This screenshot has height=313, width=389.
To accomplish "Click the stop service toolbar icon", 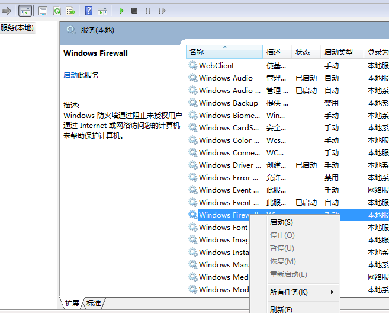I will coord(134,11).
